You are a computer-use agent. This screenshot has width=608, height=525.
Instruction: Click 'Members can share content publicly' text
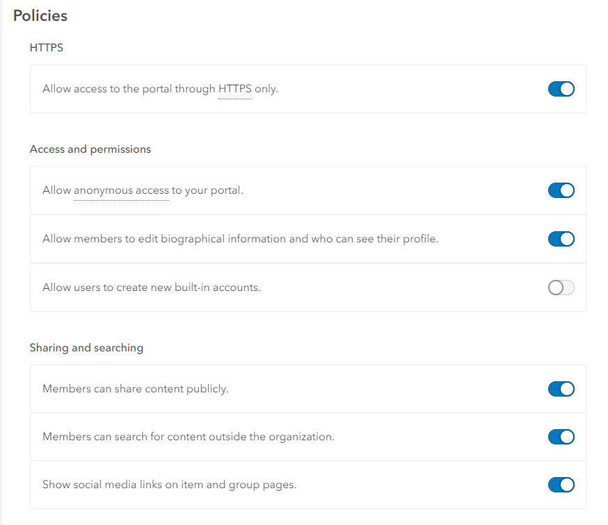tap(136, 389)
